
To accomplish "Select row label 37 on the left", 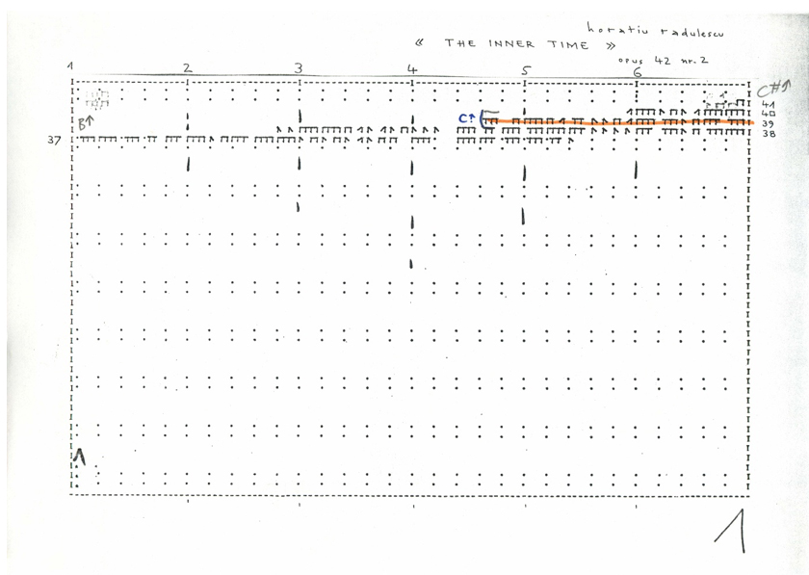I will point(56,140).
